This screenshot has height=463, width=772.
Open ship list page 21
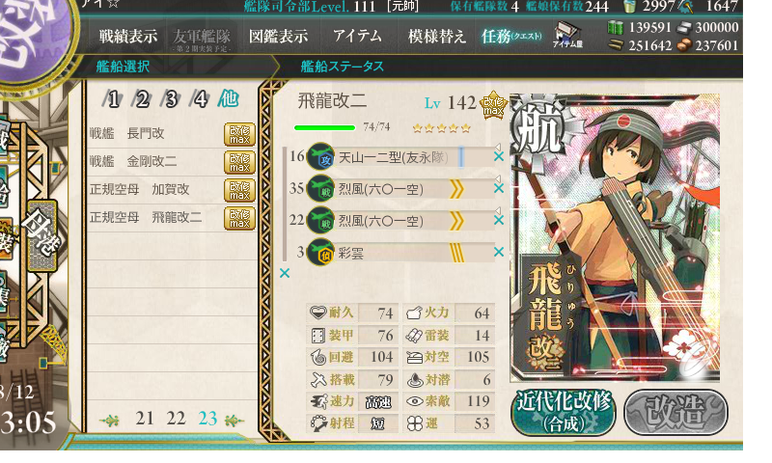pos(144,419)
